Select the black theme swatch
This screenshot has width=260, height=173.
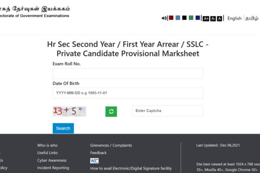coord(185,18)
